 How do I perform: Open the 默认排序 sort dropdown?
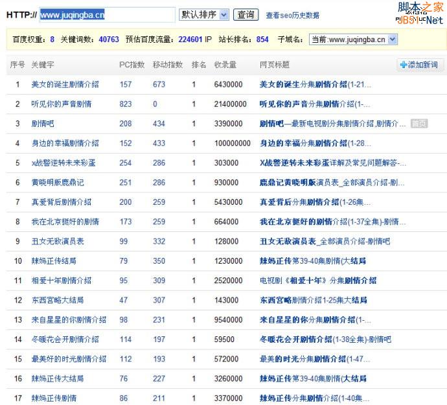(x=204, y=14)
